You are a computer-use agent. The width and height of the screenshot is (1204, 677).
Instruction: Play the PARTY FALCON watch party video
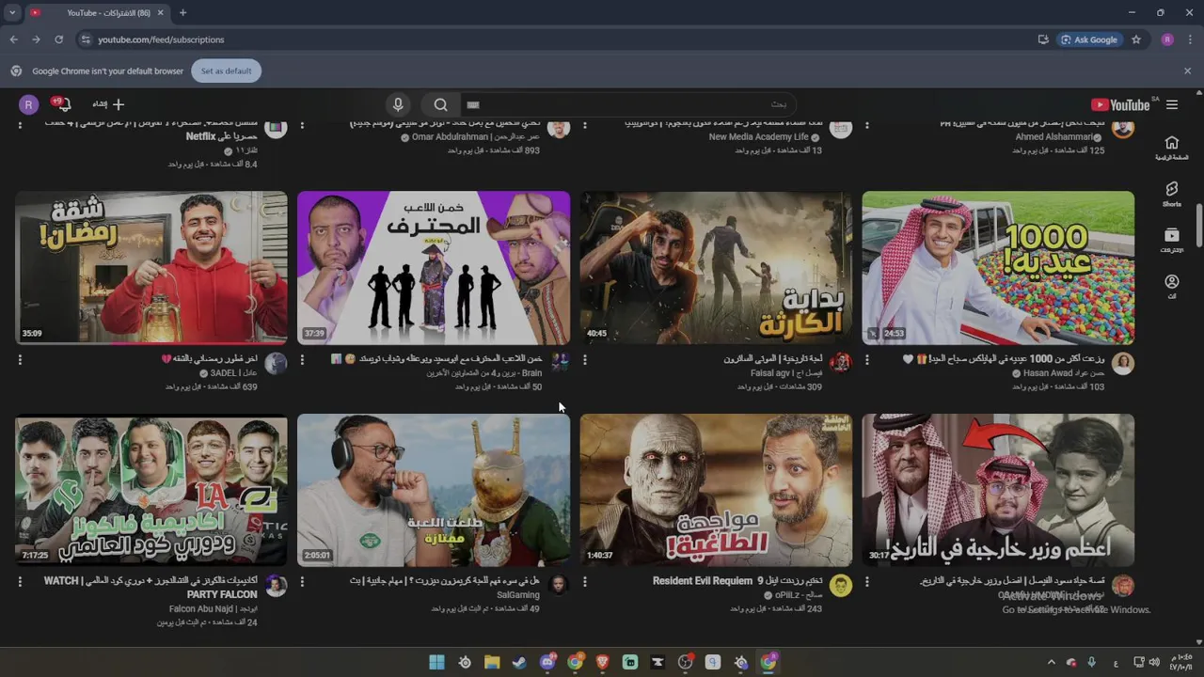151,491
